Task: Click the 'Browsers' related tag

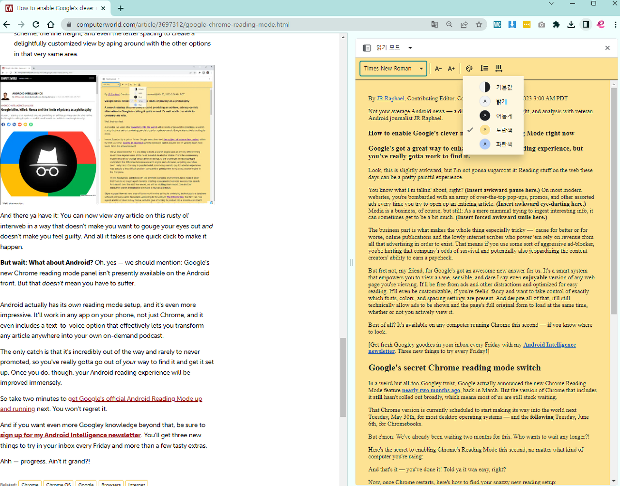Action: [x=111, y=484]
